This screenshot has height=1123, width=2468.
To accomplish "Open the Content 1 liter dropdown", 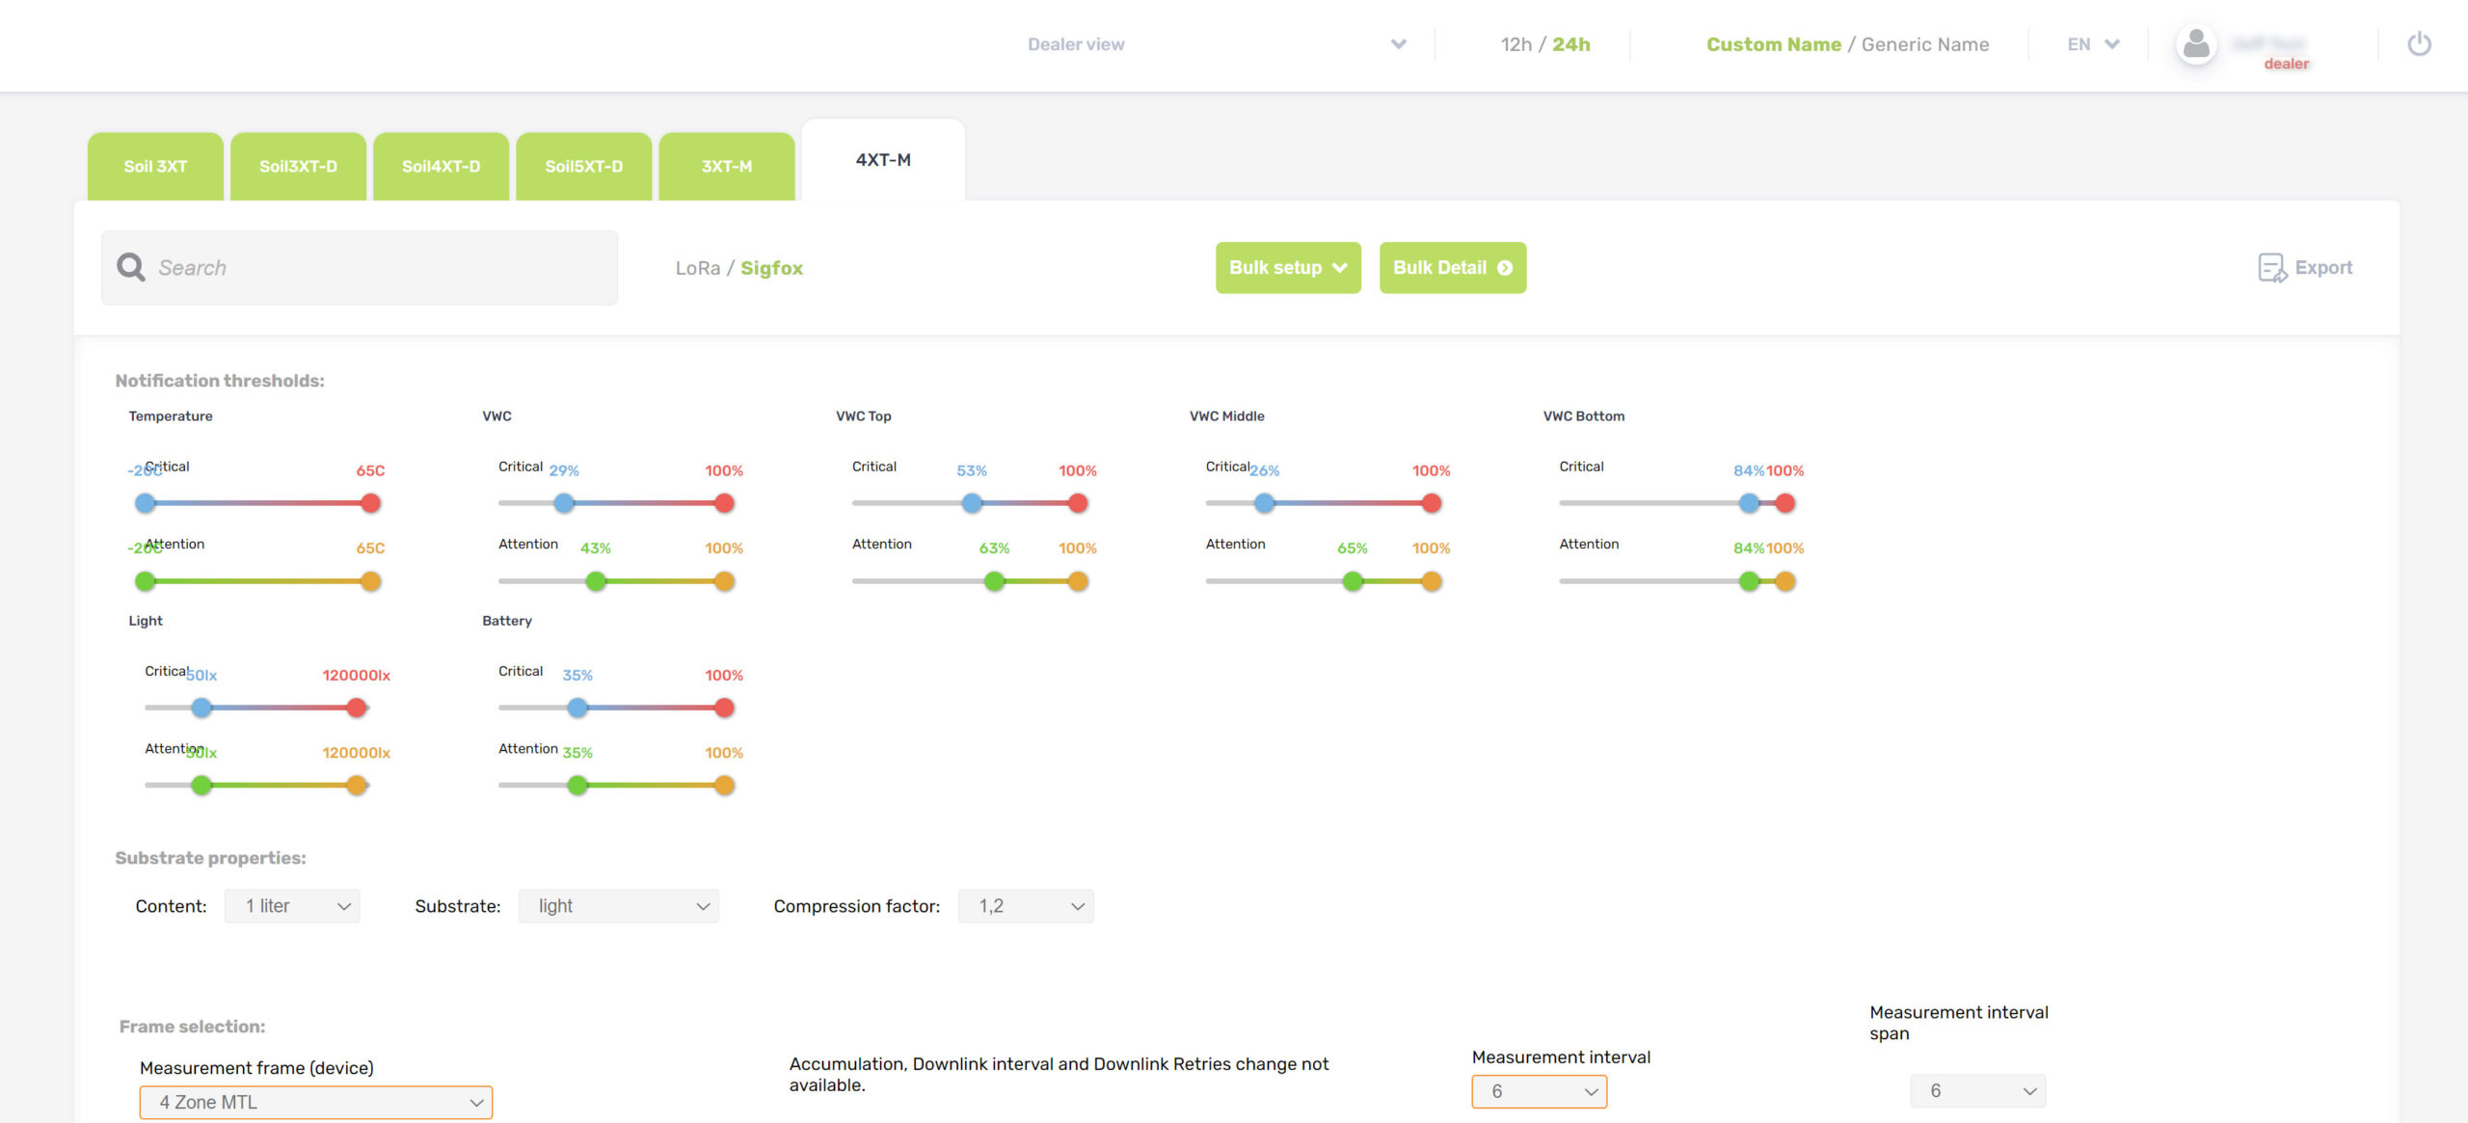I will point(292,906).
